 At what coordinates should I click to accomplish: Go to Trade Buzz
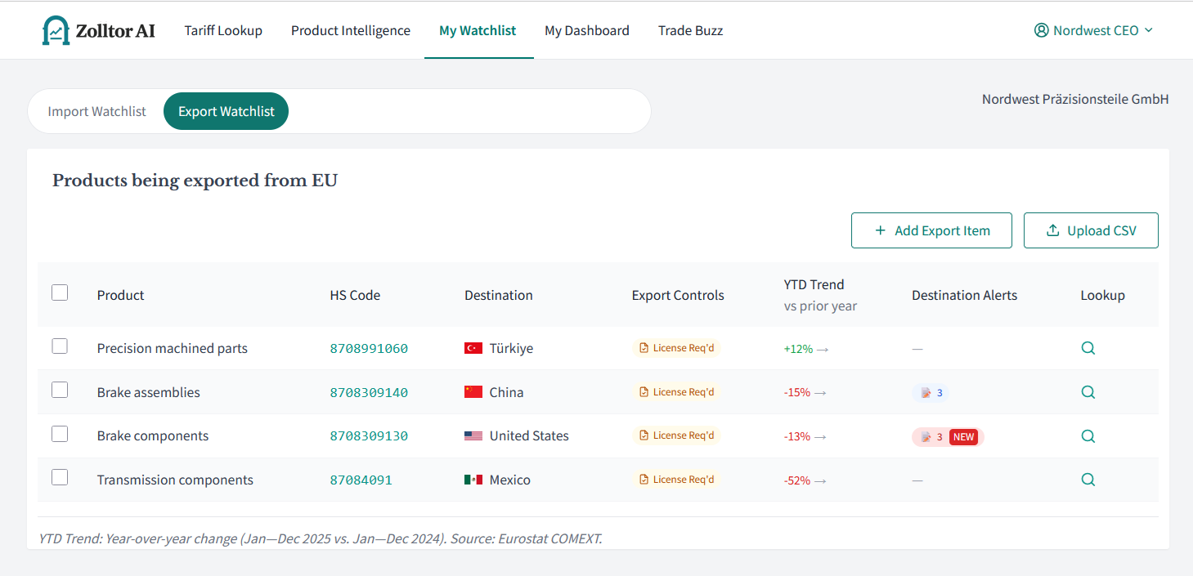click(x=690, y=30)
